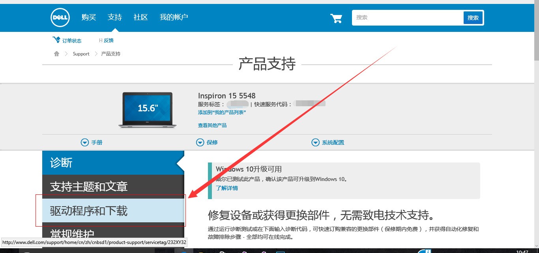This screenshot has height=253, width=539.
Task: Open the 购买 menu
Action: click(x=89, y=17)
